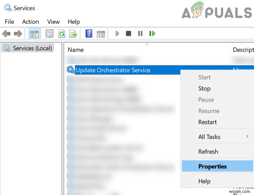Open the File menu
This screenshot has width=254, height=195.
pos(10,22)
